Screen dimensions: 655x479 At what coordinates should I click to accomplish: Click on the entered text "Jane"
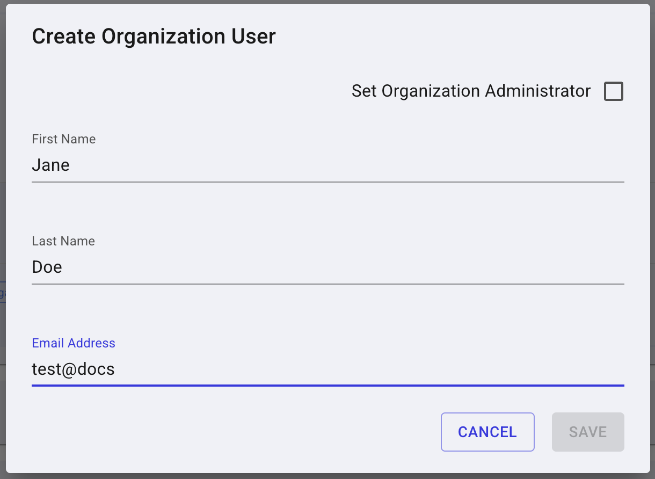(50, 165)
